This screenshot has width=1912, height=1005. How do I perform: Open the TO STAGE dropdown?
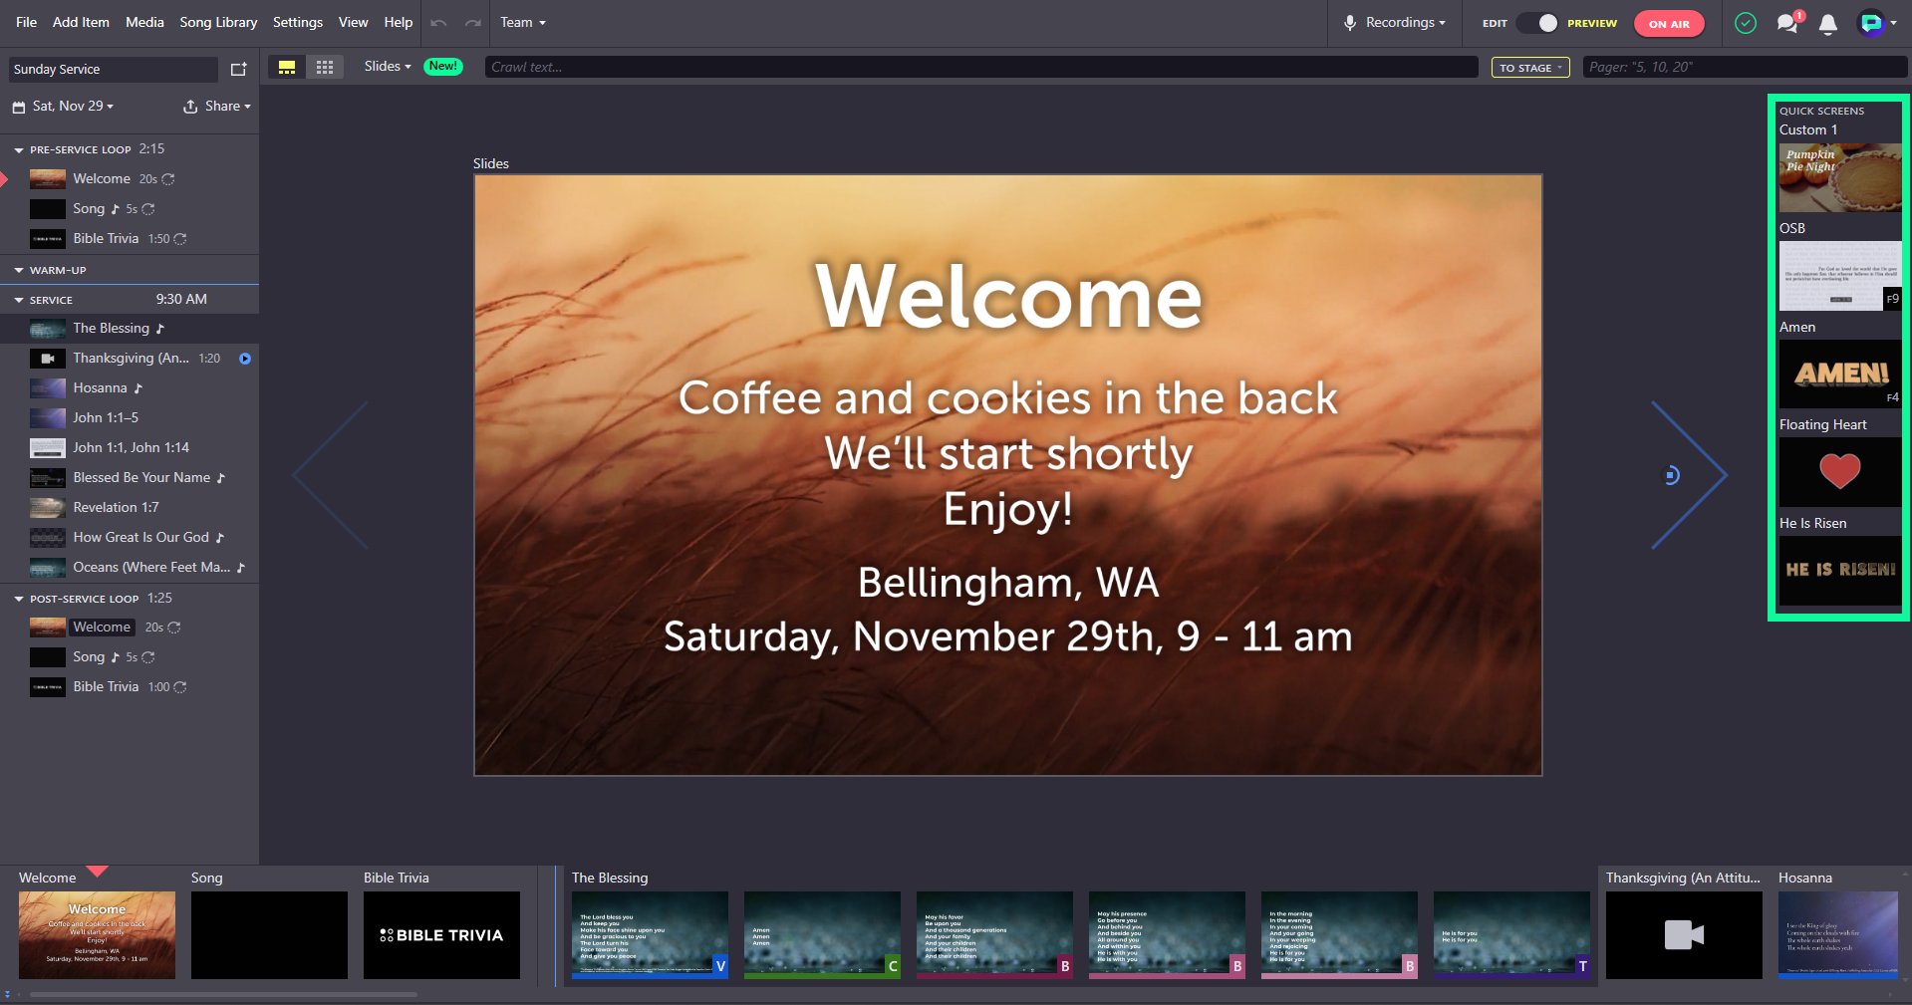point(1530,68)
